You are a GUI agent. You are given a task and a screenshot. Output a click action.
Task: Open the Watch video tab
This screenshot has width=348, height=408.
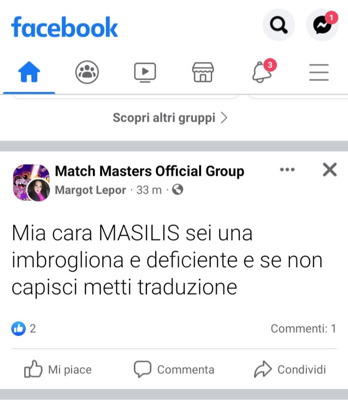click(x=145, y=72)
